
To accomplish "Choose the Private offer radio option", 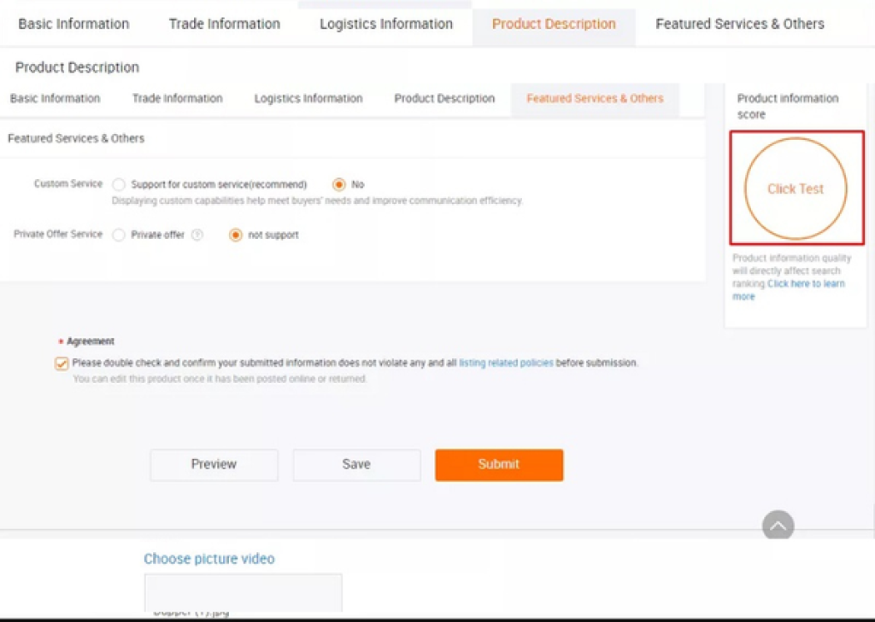I will pyautogui.click(x=118, y=235).
